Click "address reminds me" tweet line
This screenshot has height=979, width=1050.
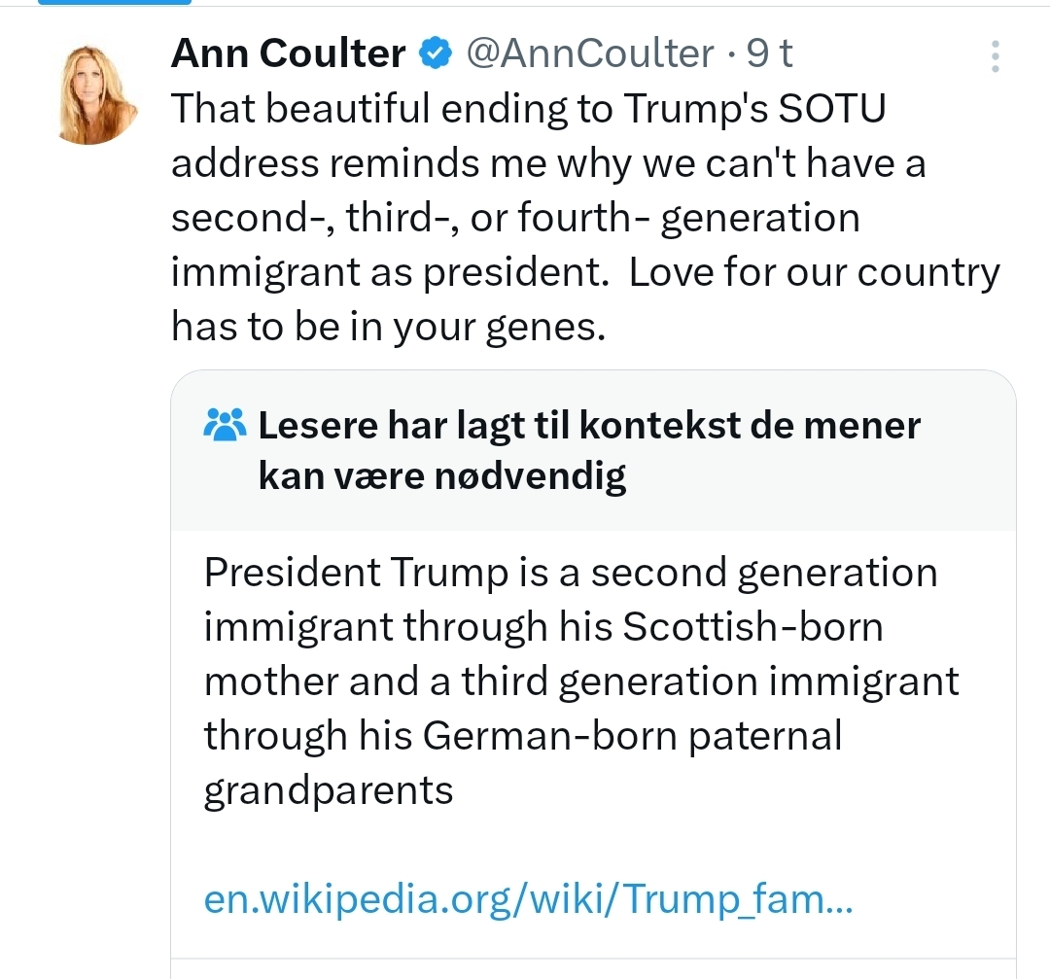pyautogui.click(x=548, y=163)
